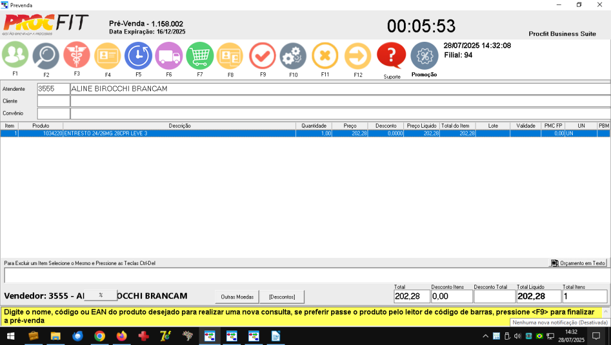Select the ENTRESTO 24/26MG item row
This screenshot has width=611, height=345.
(x=179, y=134)
